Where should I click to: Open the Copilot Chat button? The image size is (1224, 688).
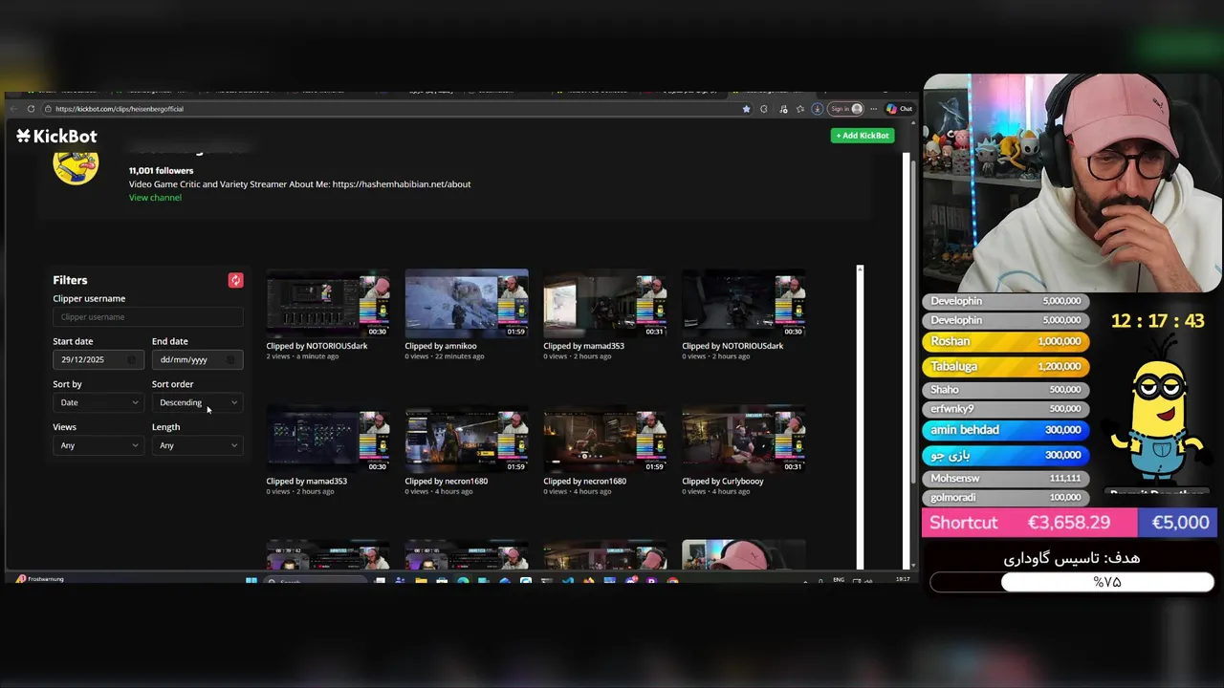click(899, 109)
